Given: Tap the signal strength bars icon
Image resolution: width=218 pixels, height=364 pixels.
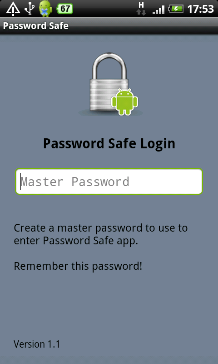Looking at the screenshot, I should pos(159,10).
